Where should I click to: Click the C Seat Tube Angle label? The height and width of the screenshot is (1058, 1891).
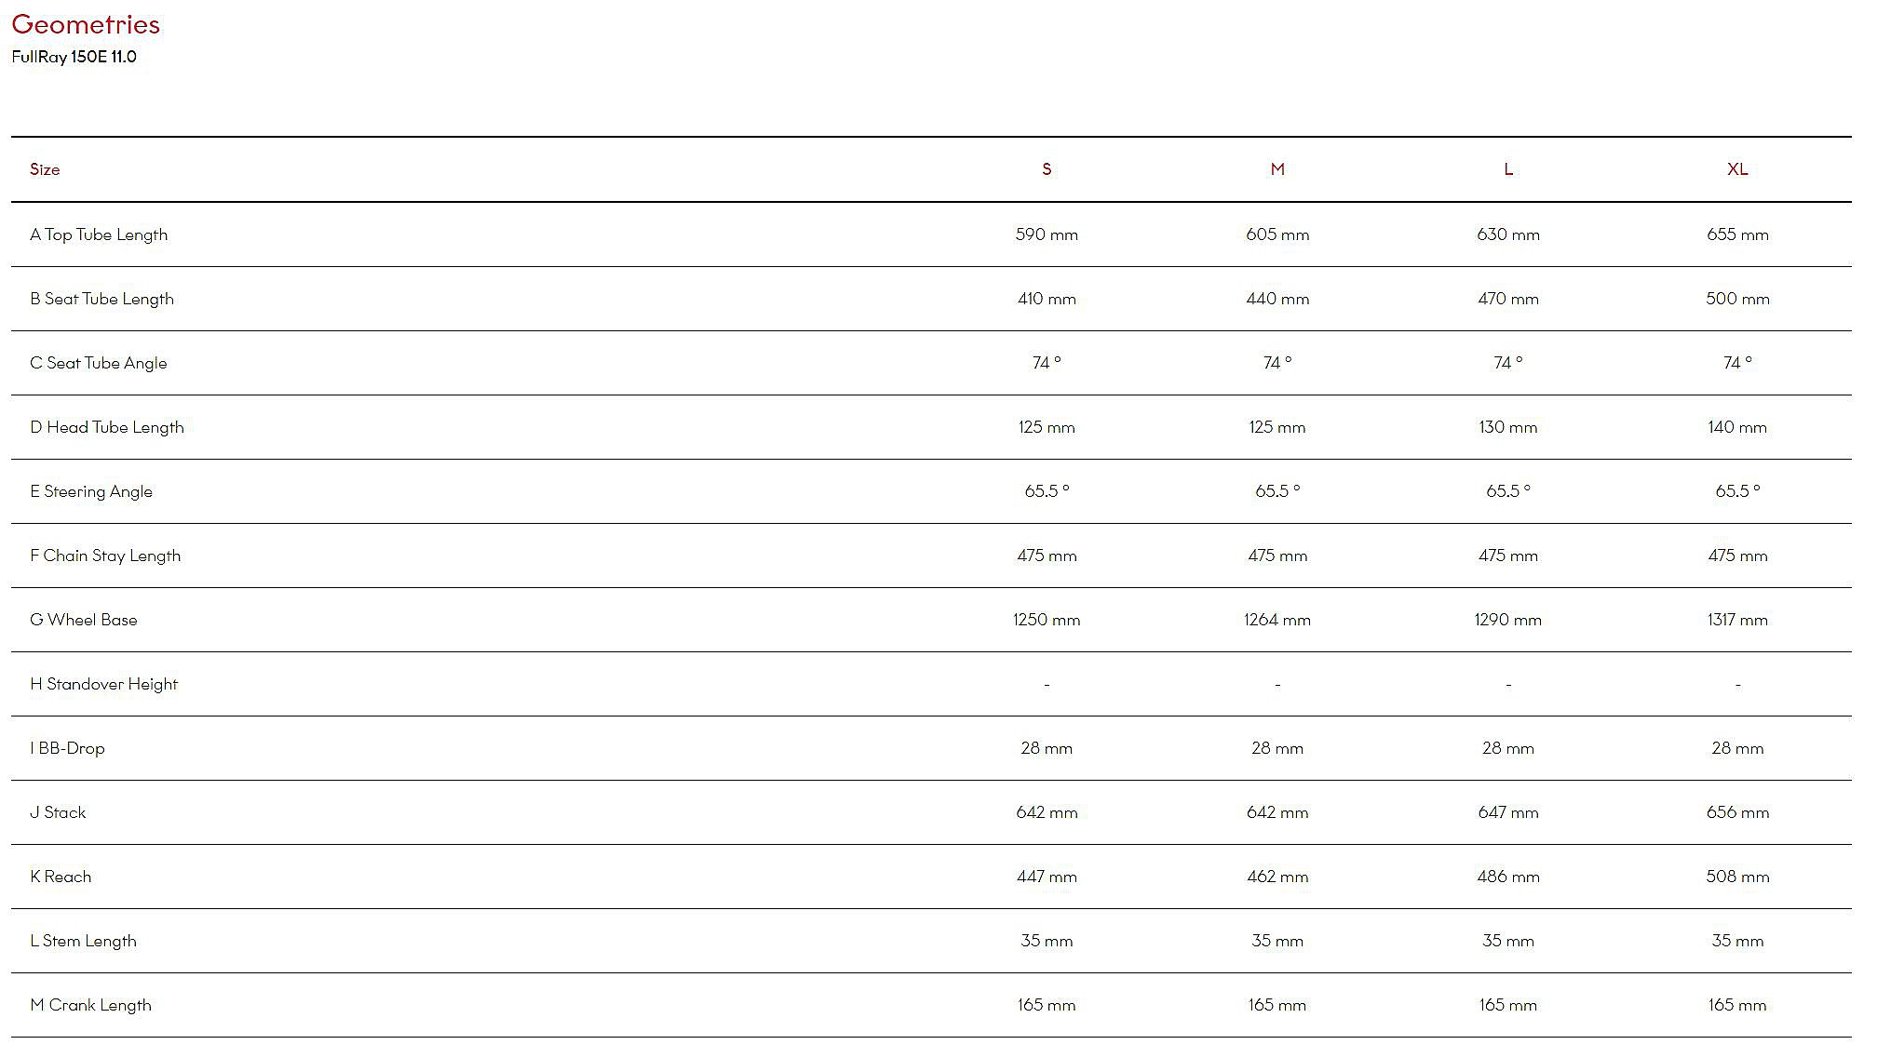point(99,363)
